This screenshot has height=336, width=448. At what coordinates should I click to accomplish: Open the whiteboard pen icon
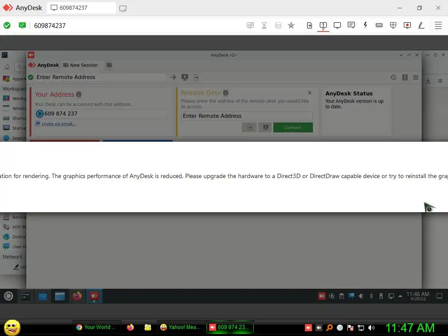421,25
